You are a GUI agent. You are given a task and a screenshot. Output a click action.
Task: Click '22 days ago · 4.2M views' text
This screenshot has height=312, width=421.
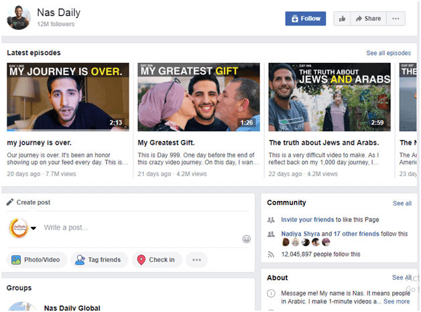(303, 174)
